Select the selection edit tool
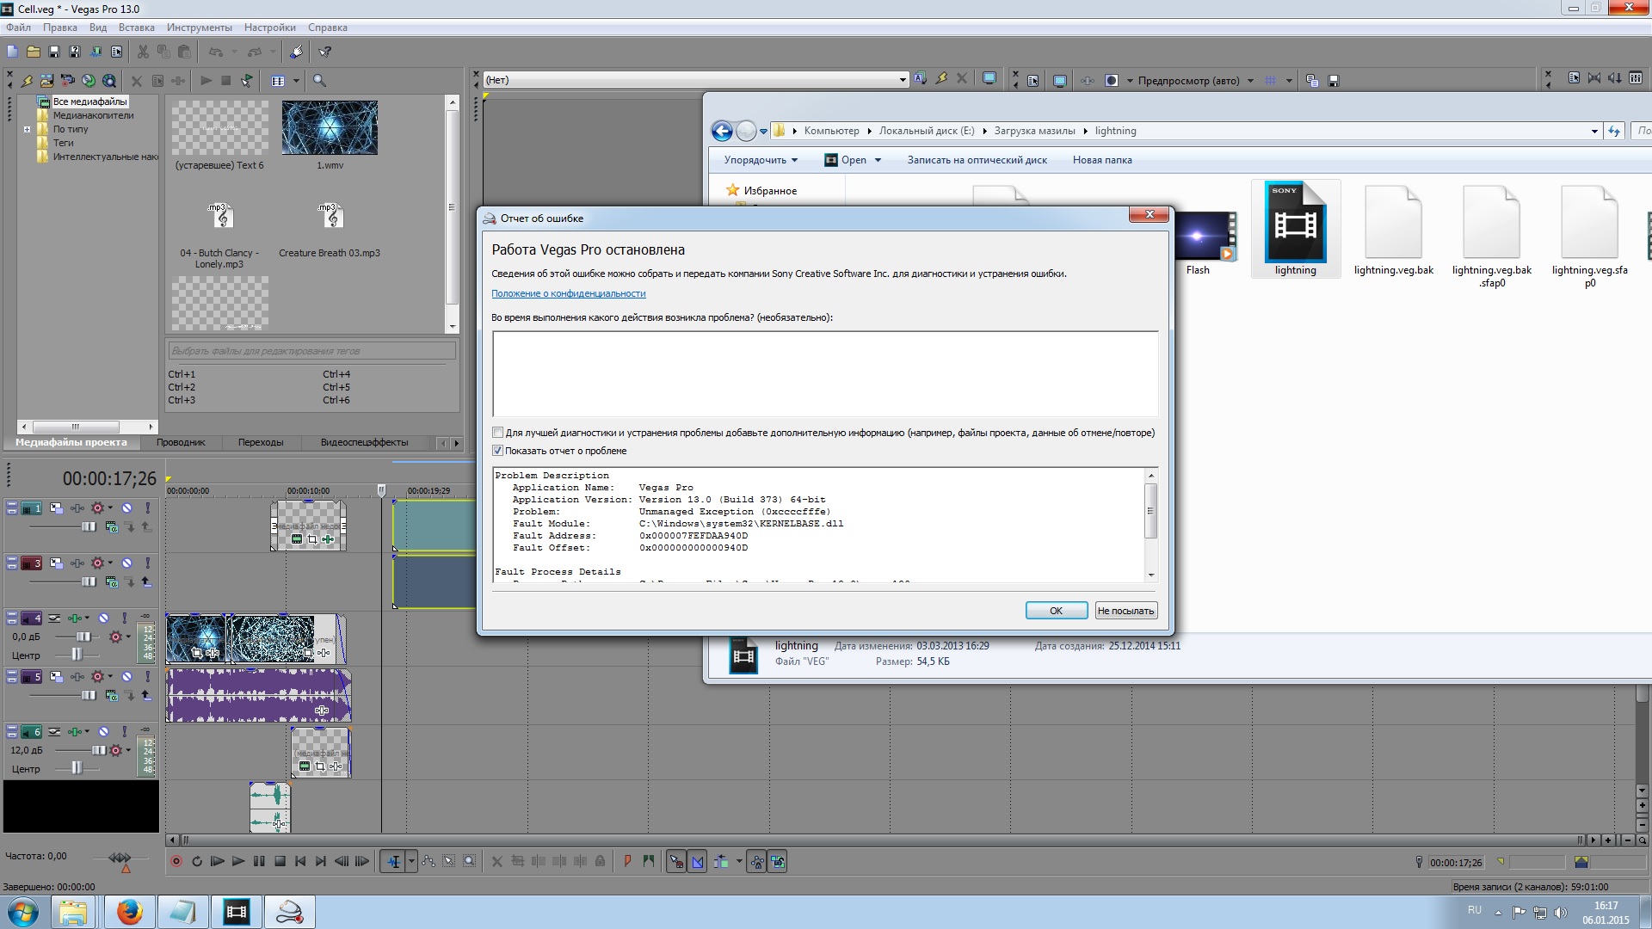Screen dimensions: 1652x929 pos(449,862)
